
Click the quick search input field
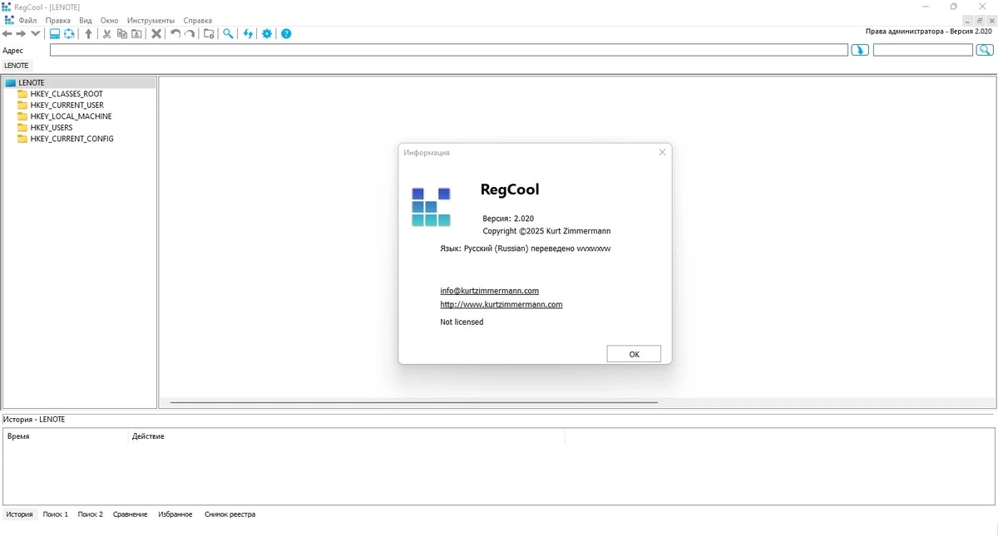[922, 50]
